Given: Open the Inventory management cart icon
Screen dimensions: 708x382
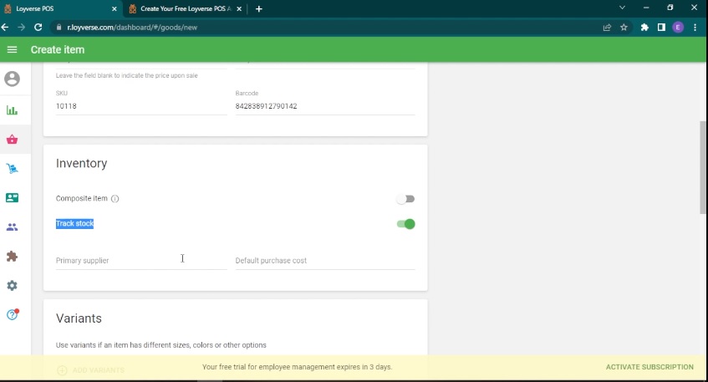Looking at the screenshot, I should (x=13, y=169).
